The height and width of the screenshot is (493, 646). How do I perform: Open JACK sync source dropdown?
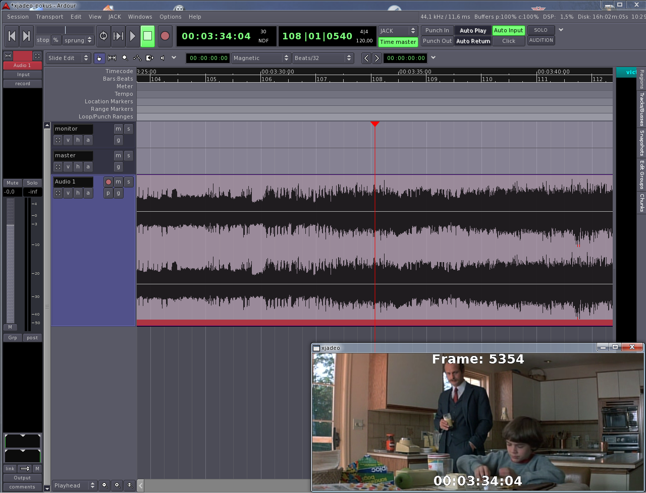[398, 31]
